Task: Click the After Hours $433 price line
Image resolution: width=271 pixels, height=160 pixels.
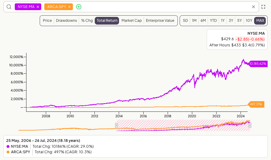Action: pyautogui.click(x=237, y=45)
